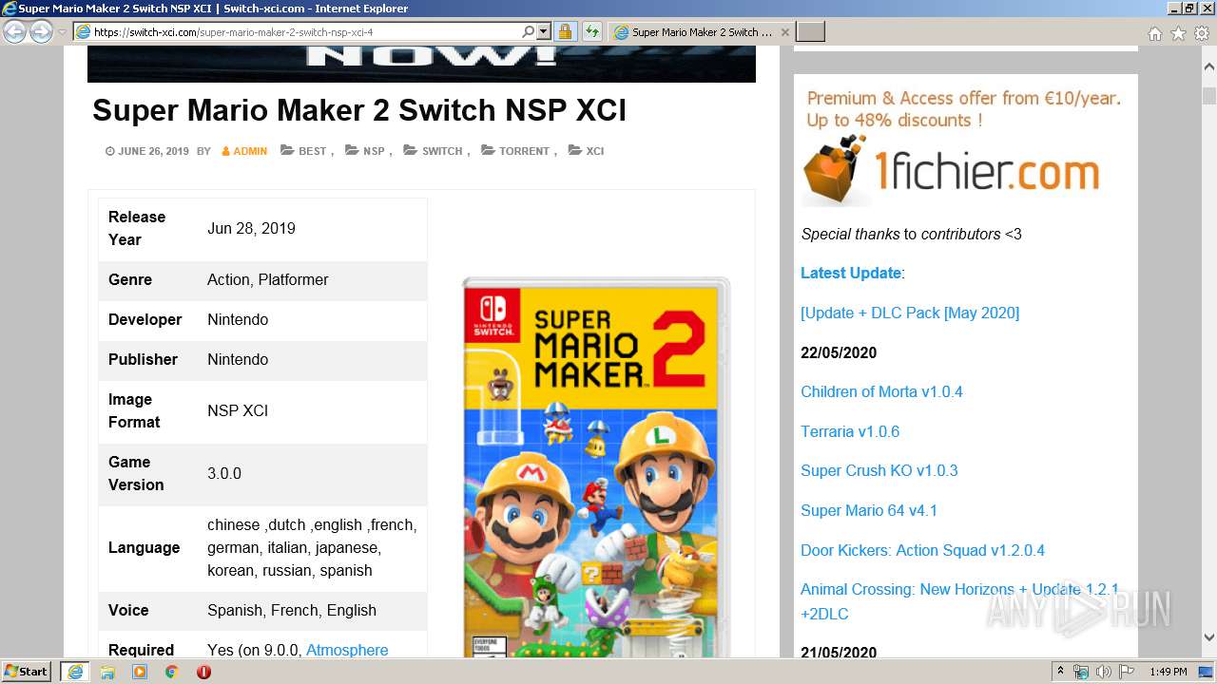
Task: Click the top banner image above the title
Action: click(421, 64)
